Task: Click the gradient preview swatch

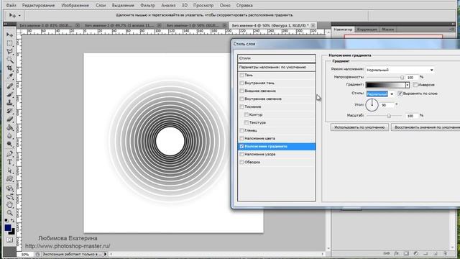Action: click(385, 85)
